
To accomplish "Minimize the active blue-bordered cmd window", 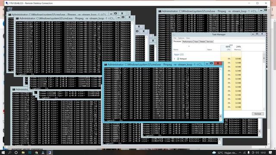I will pos(207,63).
